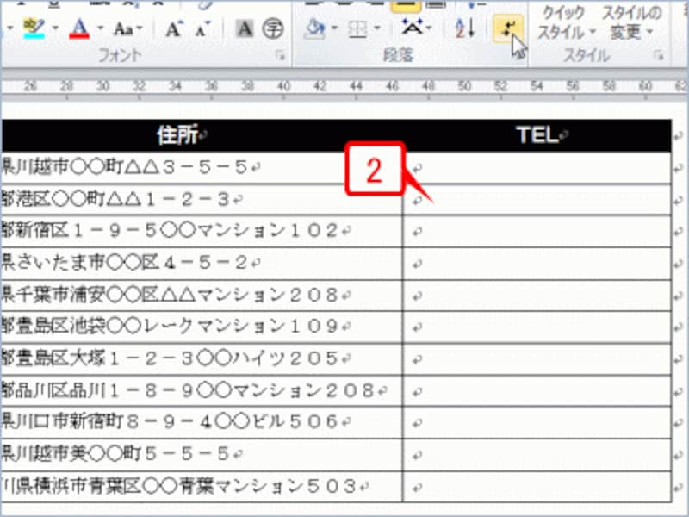Open the スタイル dialog launcher

658,55
